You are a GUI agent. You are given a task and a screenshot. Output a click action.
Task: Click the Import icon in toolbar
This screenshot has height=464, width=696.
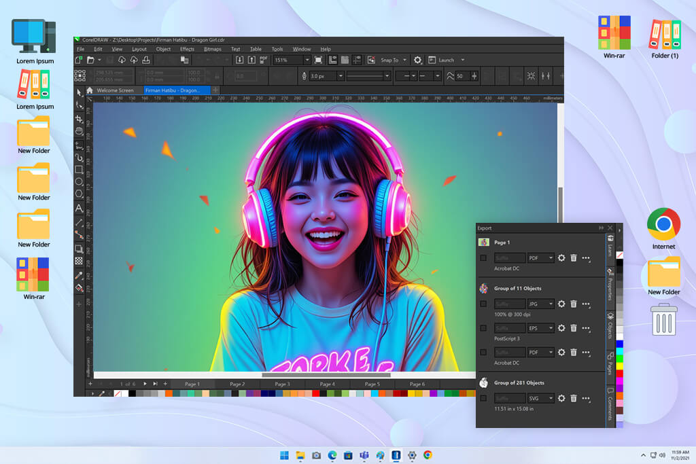click(x=240, y=60)
